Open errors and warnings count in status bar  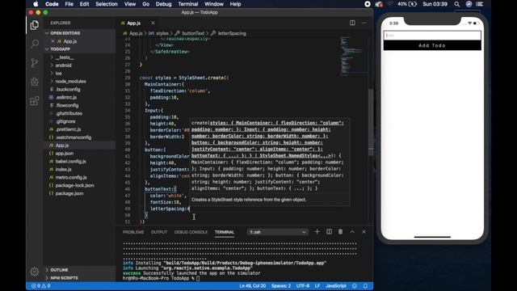(41, 285)
